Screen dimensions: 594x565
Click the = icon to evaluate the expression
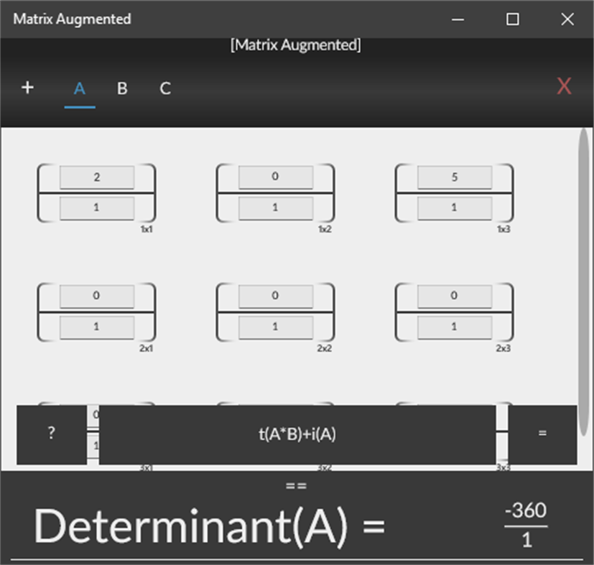pos(542,434)
